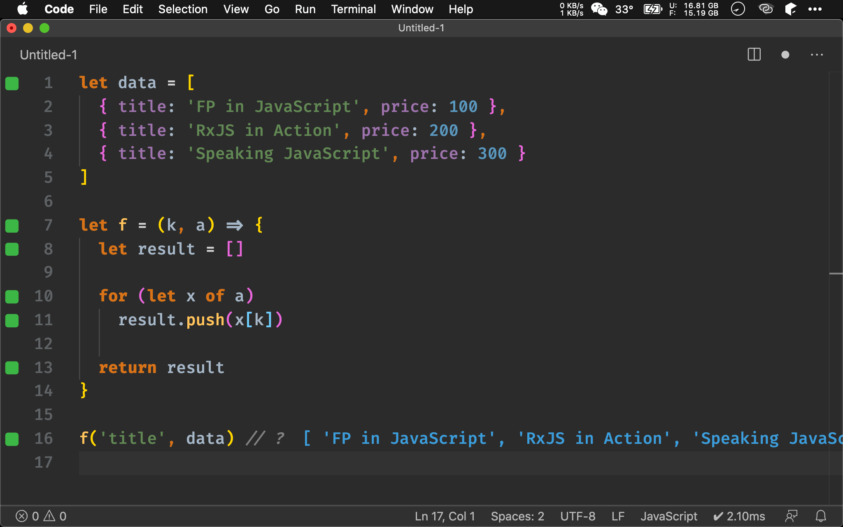Click the memory usage indicator
This screenshot has height=527, width=843.
[694, 9]
